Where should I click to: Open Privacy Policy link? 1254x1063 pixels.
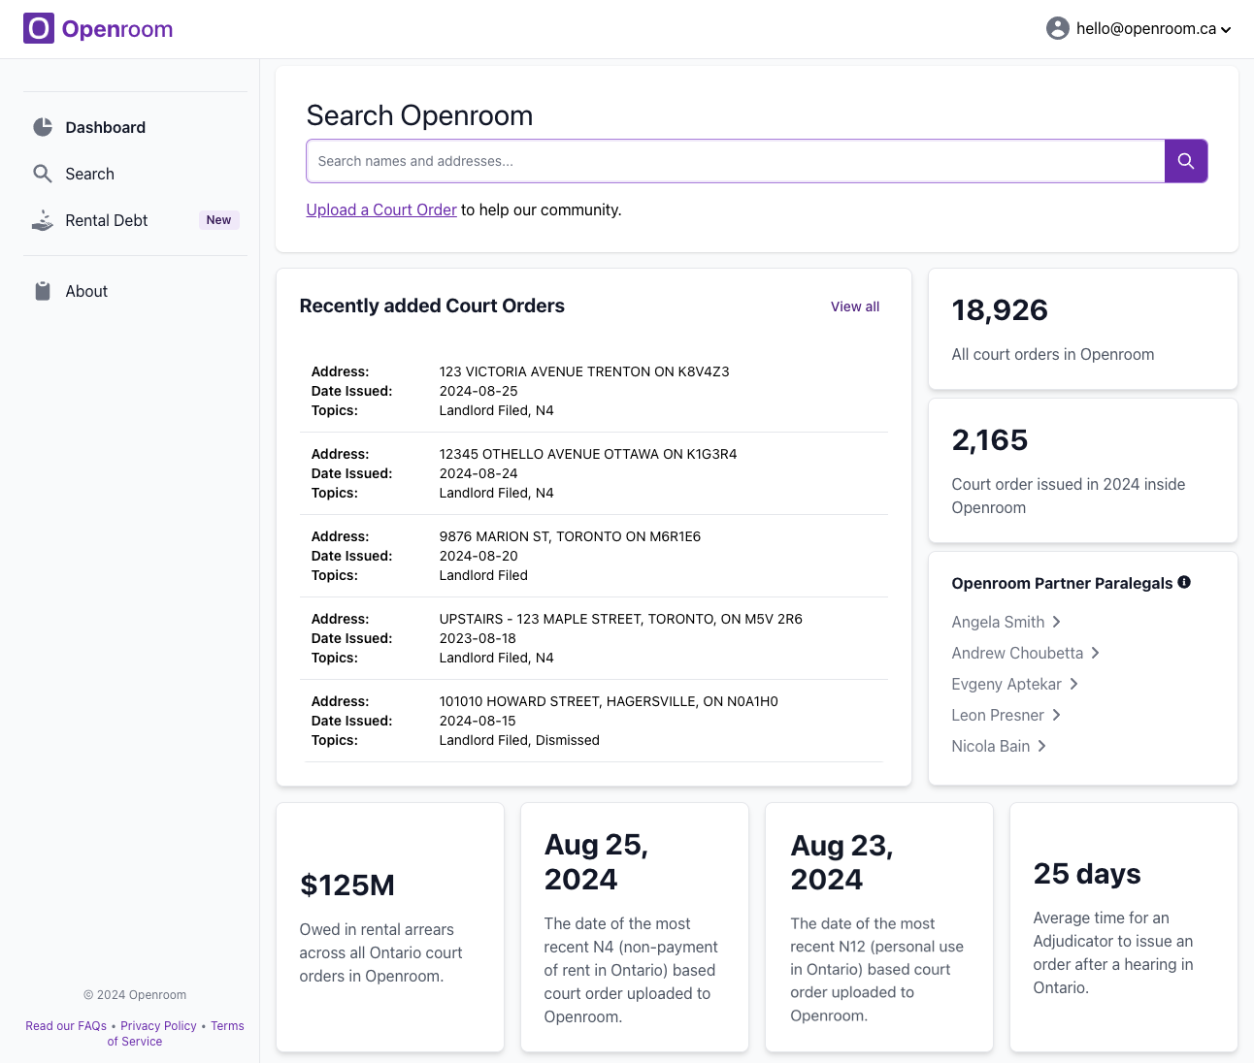[x=158, y=1026]
